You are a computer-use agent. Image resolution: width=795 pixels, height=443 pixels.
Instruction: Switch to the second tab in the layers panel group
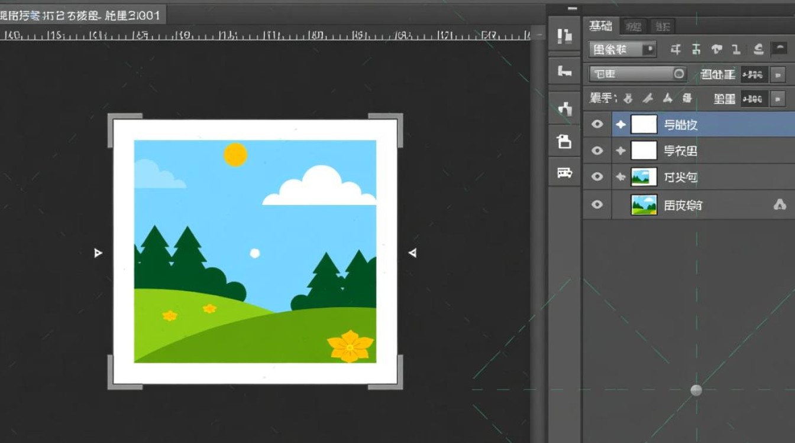[x=633, y=26]
